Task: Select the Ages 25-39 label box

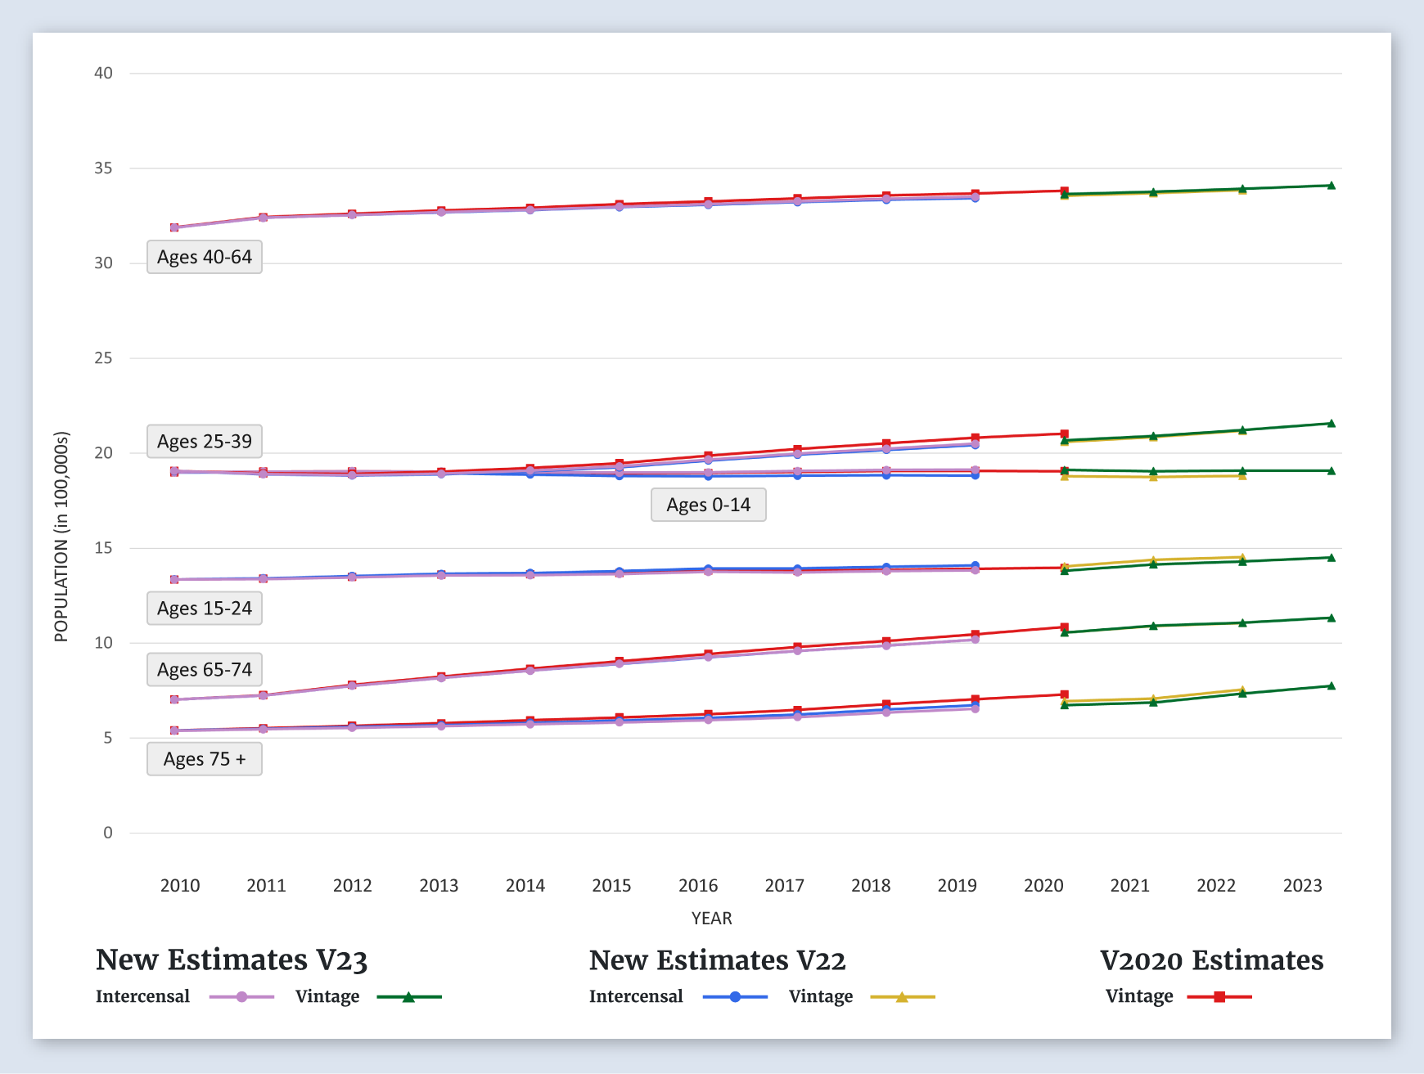Action: (205, 442)
